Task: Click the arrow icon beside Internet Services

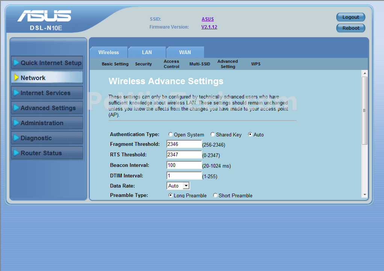Action: [x=16, y=92]
